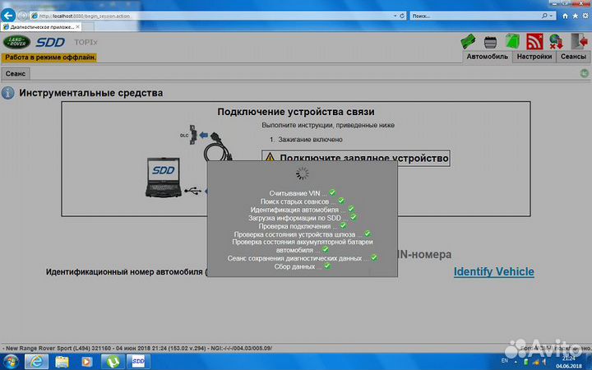Click the warning triangle in the charger notice
Viewport: 592px width, 370px height.
[270, 157]
